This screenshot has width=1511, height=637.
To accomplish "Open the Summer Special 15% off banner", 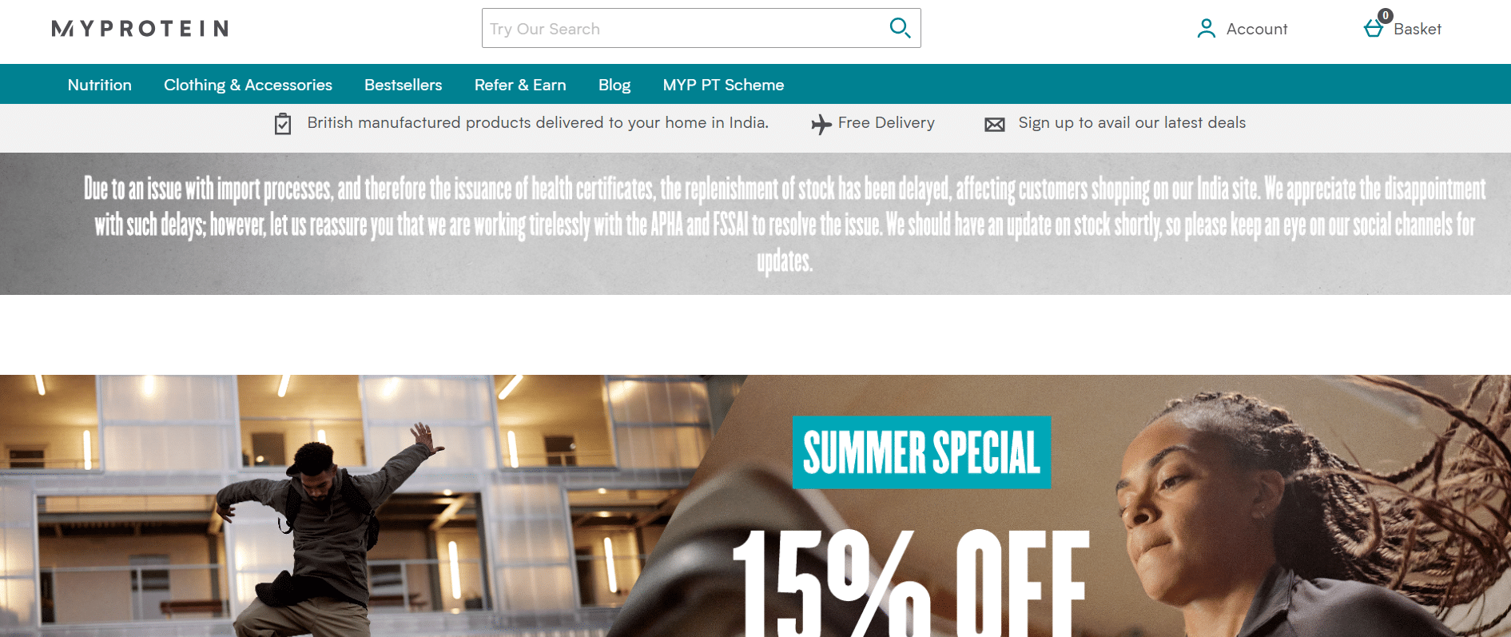I will pyautogui.click(x=755, y=506).
